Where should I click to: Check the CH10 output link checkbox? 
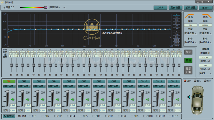coord(145,116)
